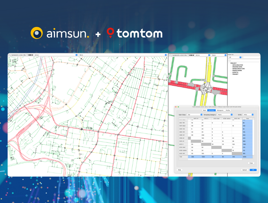
Task: Expand the INFRASTRUCTURE tree node
Action: (231, 69)
